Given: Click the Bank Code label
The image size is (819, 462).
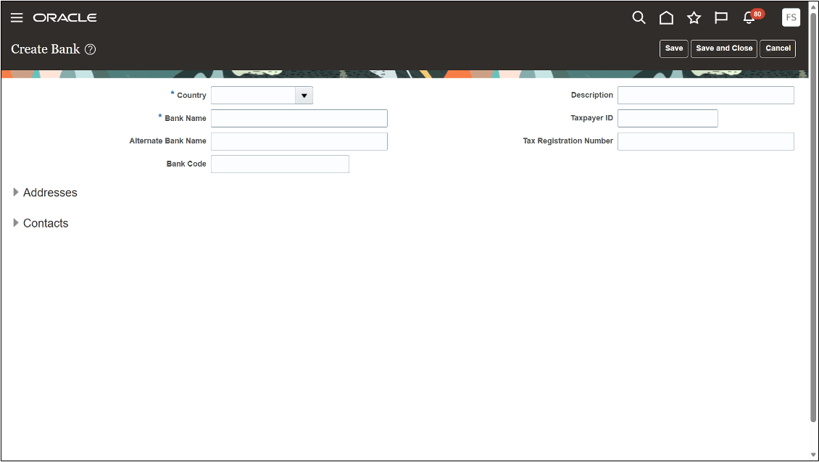Looking at the screenshot, I should pos(186,164).
